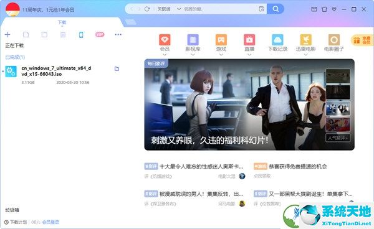
Task: Click the pink VIP badge icon
Action: (100, 34)
